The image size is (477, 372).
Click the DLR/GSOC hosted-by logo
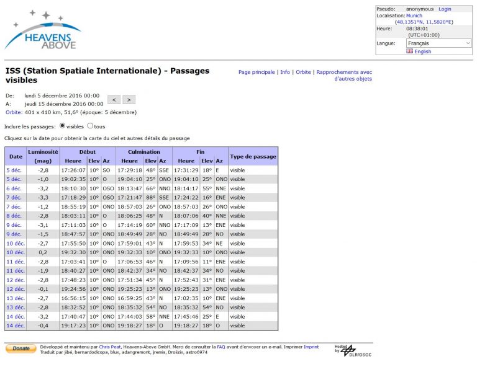(353, 350)
